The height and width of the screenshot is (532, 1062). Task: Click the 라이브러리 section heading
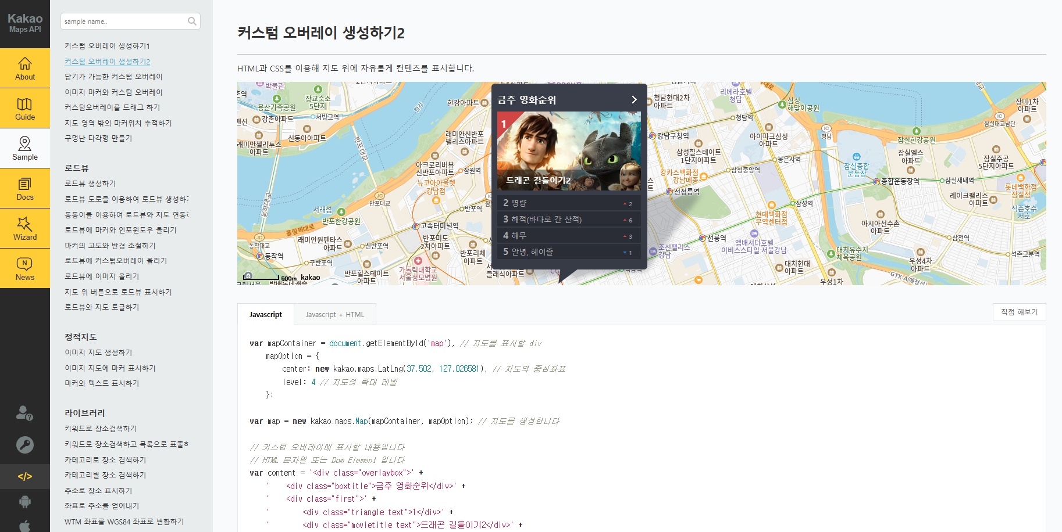pyautogui.click(x=85, y=413)
